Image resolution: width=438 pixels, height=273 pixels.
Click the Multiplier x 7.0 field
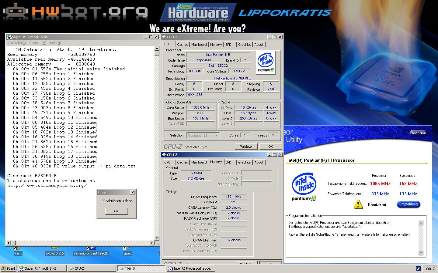(x=201, y=113)
